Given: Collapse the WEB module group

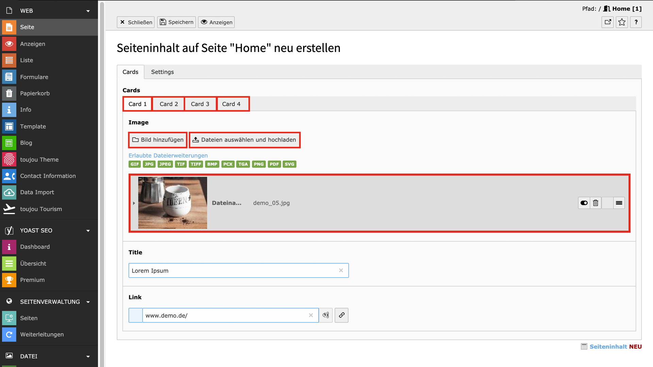Looking at the screenshot, I should pos(88,11).
